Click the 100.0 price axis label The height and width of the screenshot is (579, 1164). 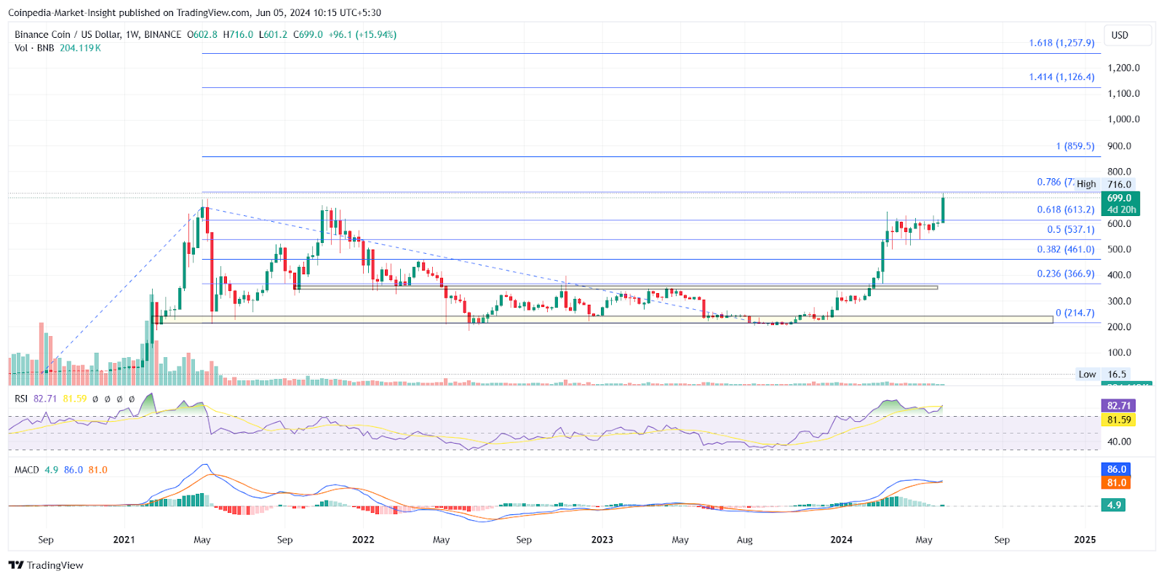pyautogui.click(x=1120, y=353)
